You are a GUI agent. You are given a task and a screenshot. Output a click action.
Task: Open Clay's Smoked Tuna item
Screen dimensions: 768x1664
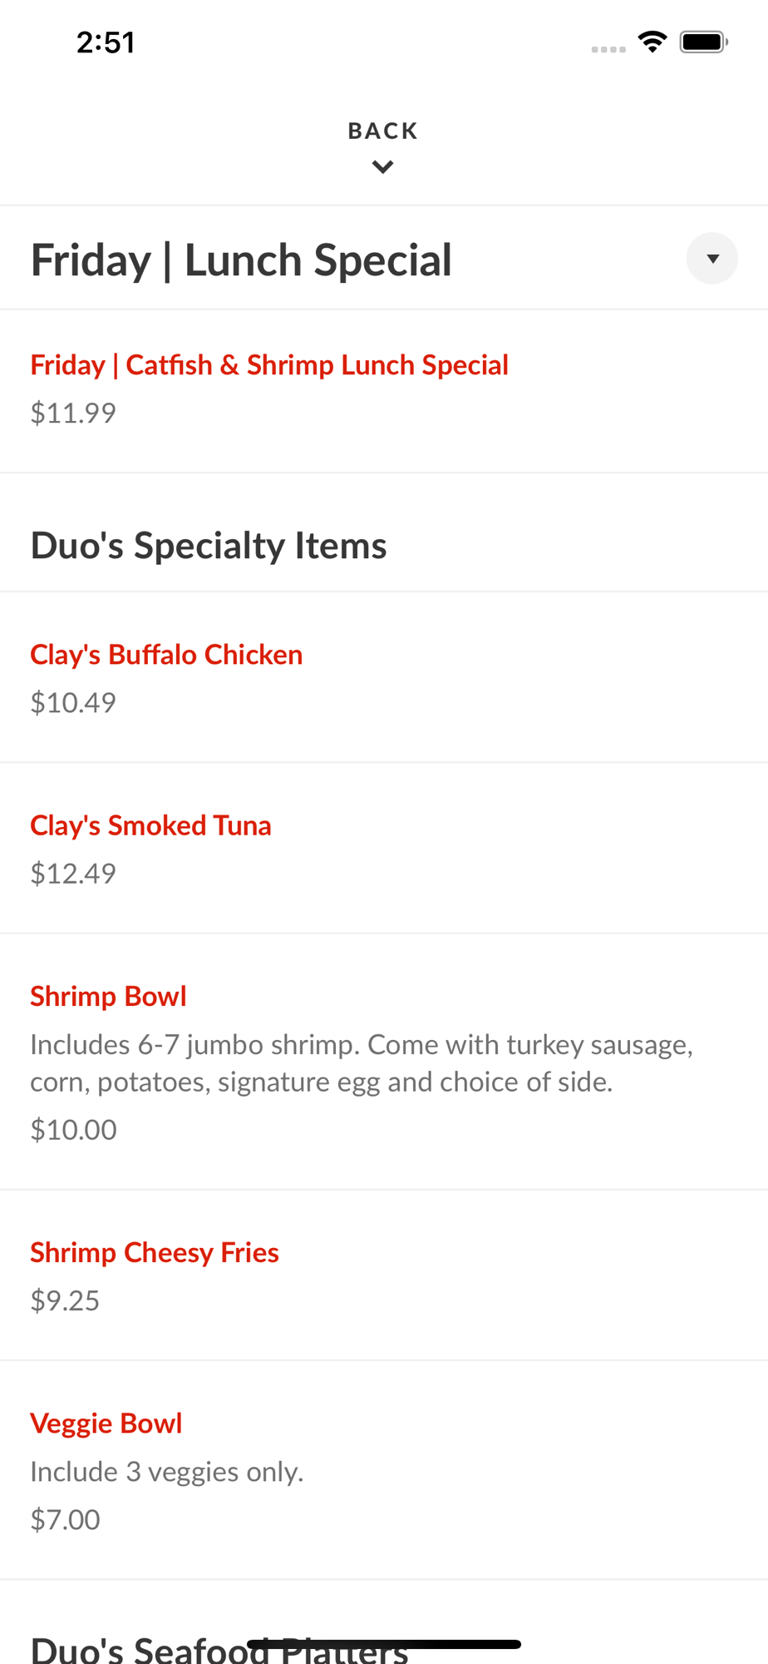[x=150, y=825]
